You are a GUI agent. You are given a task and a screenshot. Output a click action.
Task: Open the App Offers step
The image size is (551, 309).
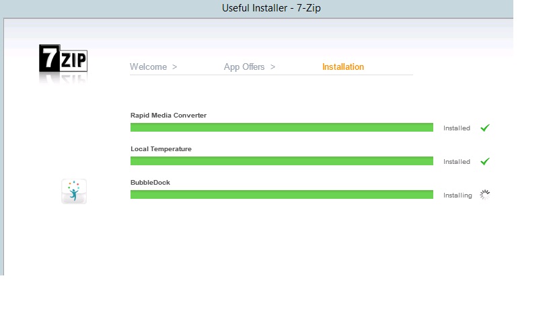pyautogui.click(x=244, y=67)
